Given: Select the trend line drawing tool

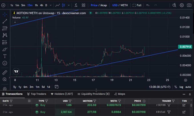Looking at the screenshot, I should coord(5,21).
